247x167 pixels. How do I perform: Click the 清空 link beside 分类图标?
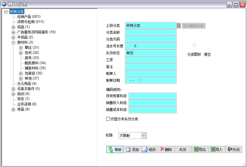tap(207, 54)
